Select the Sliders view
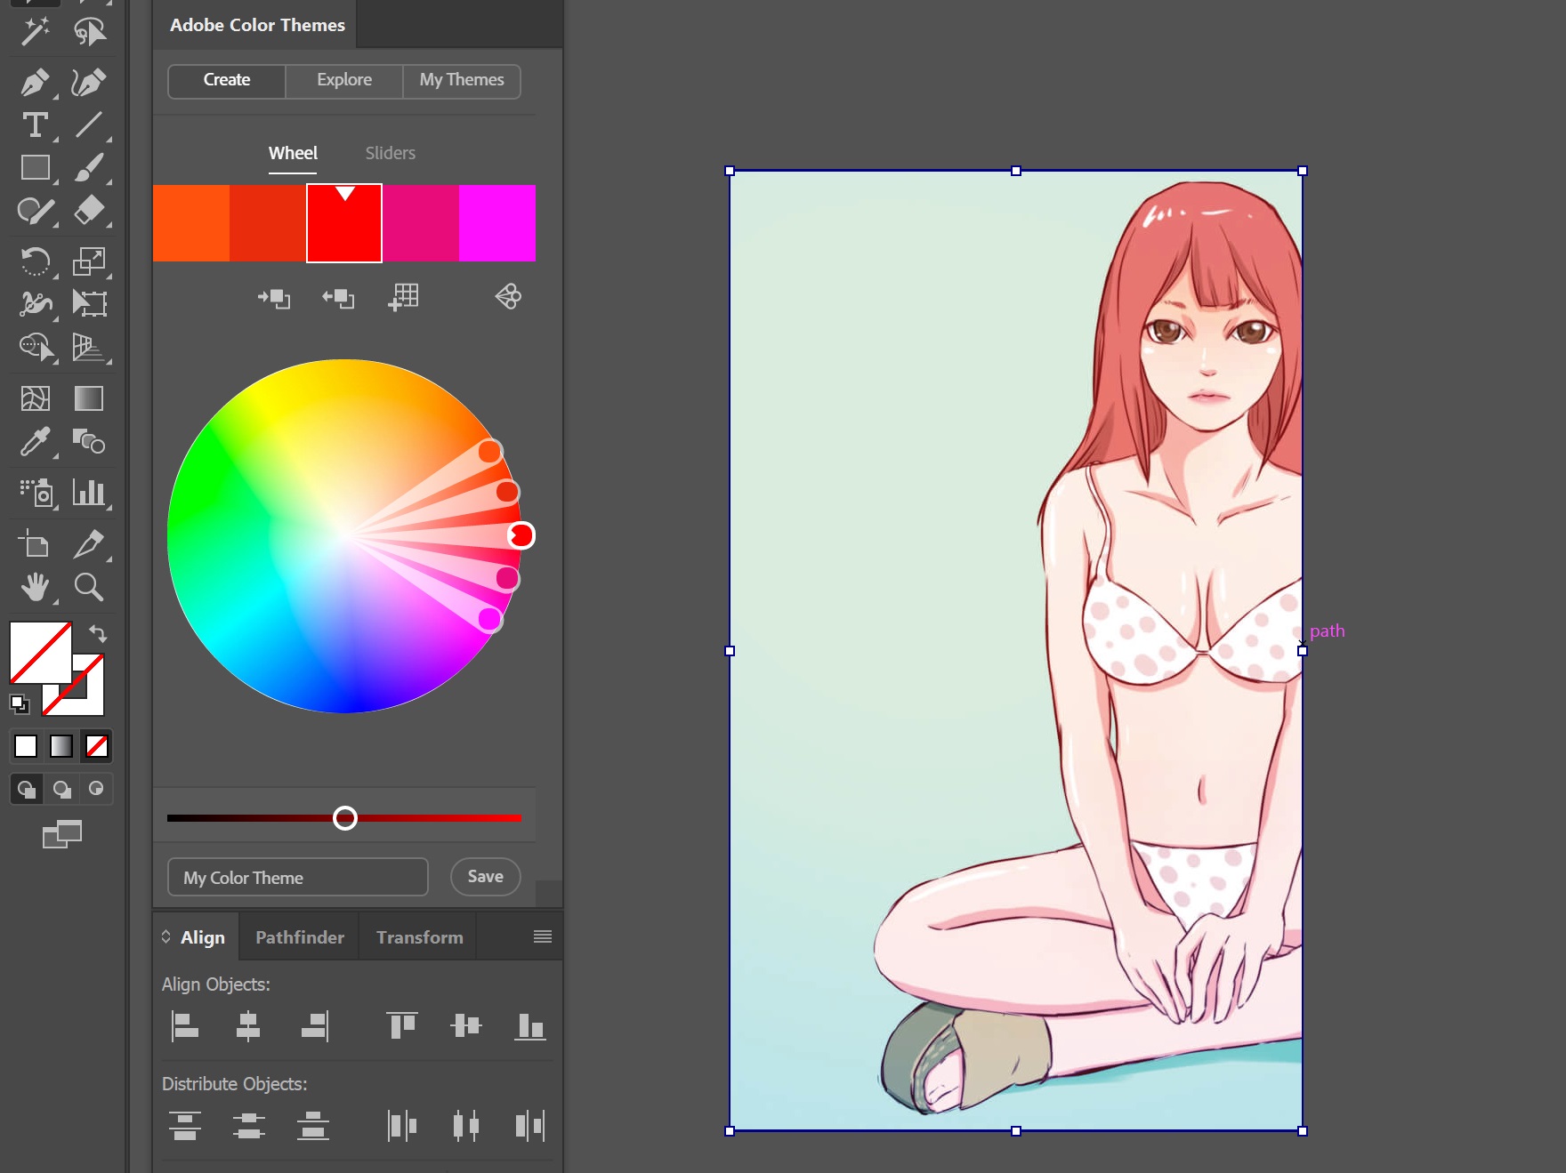This screenshot has width=1566, height=1173. (x=390, y=153)
